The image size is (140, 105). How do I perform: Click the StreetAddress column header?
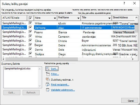point(123,18)
